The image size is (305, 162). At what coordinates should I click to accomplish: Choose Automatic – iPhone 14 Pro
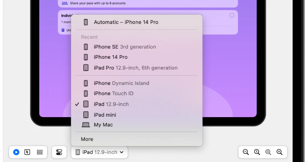pos(137,22)
